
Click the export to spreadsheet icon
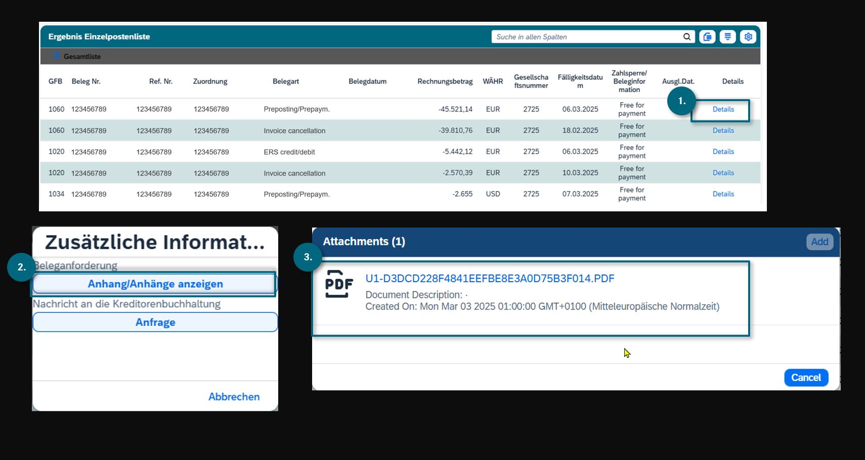pyautogui.click(x=707, y=37)
